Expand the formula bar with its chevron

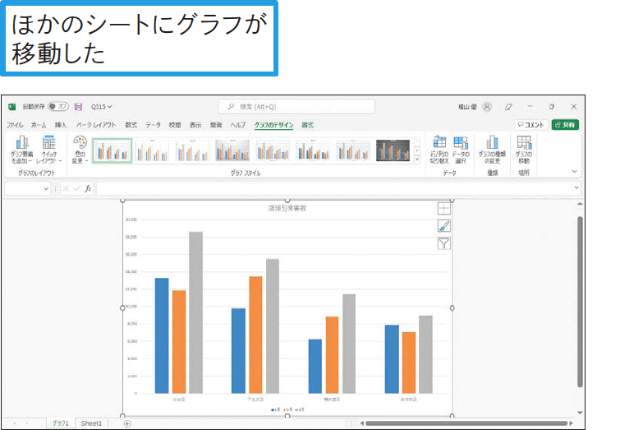pyautogui.click(x=576, y=188)
